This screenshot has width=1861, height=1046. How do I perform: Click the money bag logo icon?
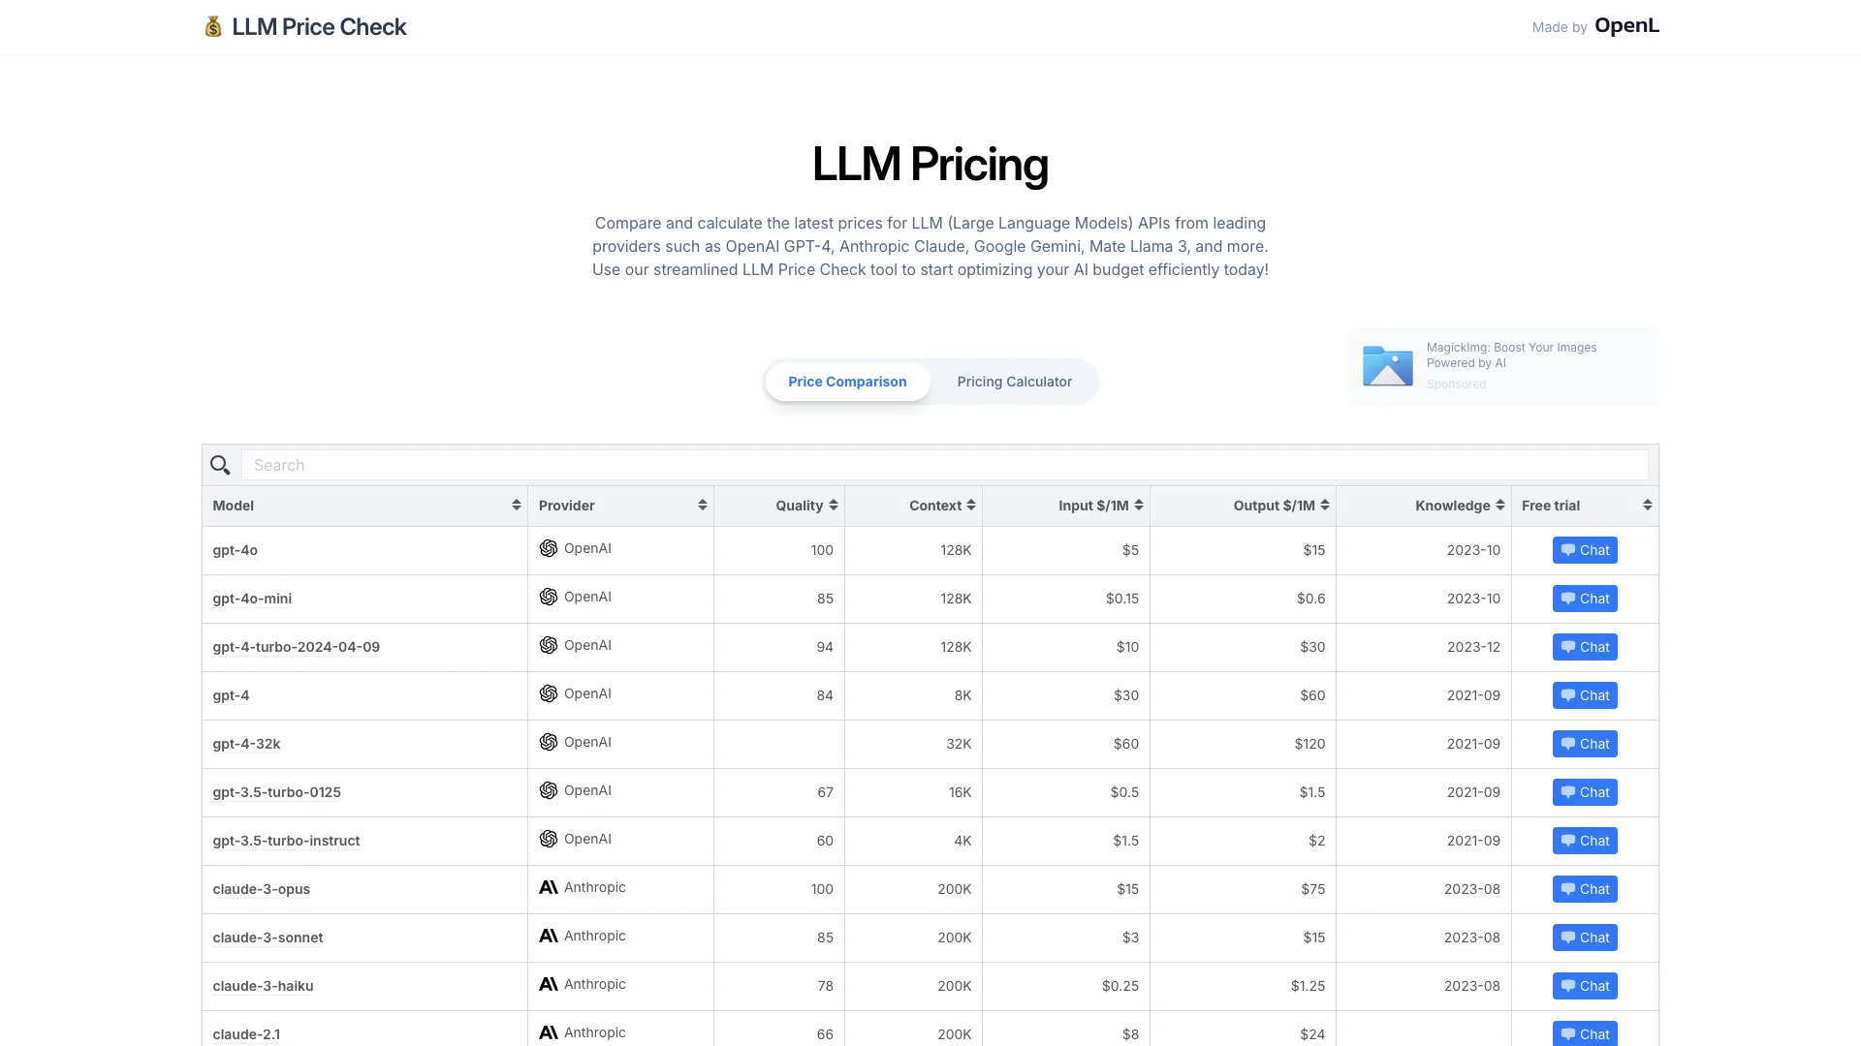pos(213,26)
